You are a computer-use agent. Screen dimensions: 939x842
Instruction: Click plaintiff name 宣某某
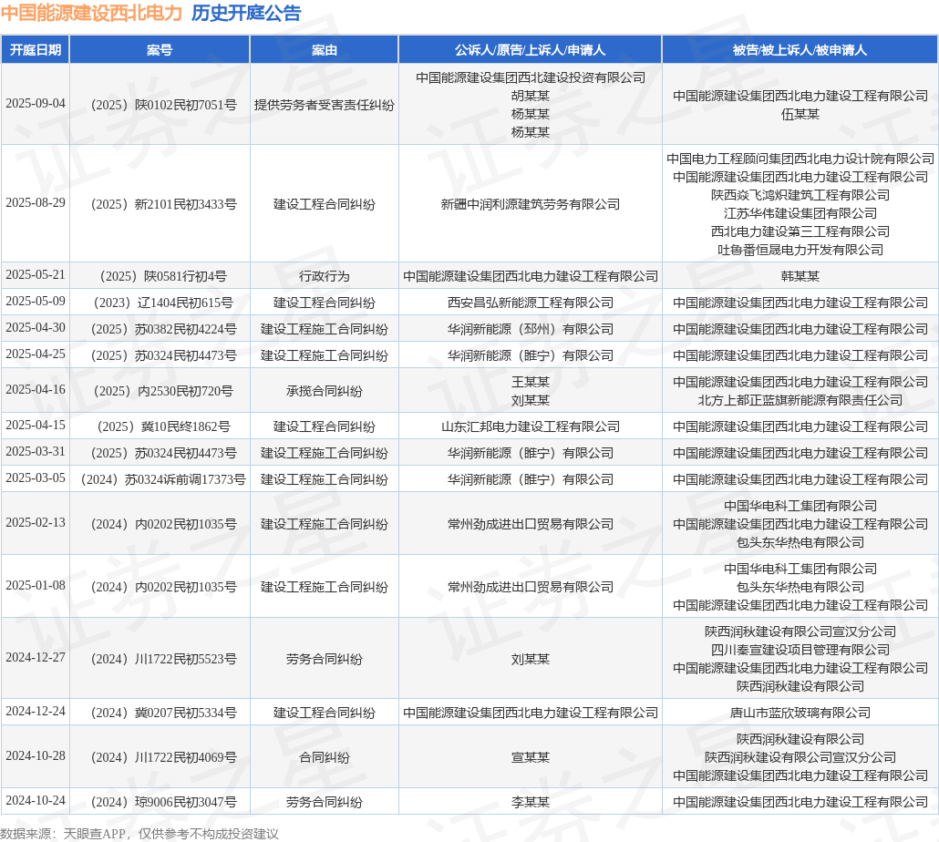click(x=530, y=757)
